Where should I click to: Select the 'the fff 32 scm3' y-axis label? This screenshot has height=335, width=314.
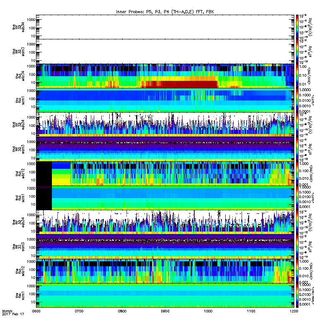18,247
